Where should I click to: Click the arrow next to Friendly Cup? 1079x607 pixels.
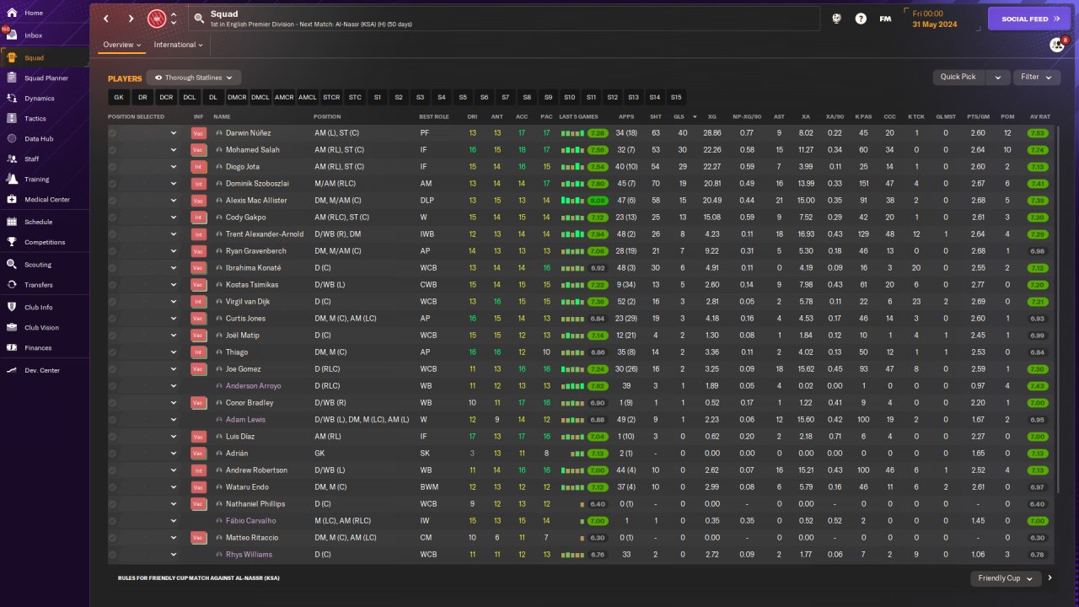(1049, 578)
